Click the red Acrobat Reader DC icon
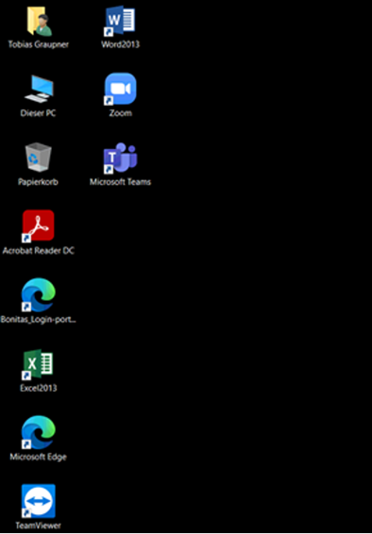Screen dimensions: 372x534 click(x=39, y=225)
